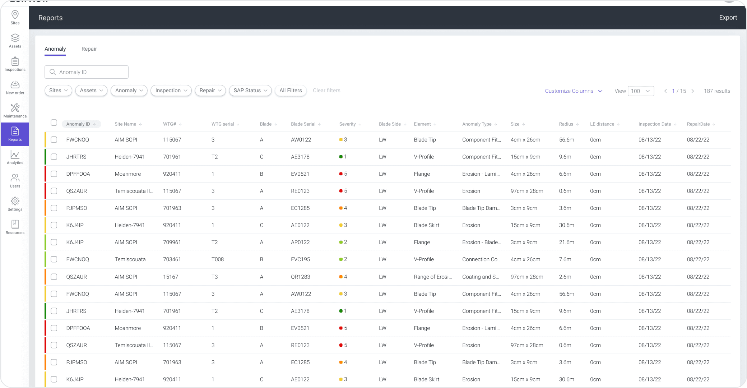The width and height of the screenshot is (747, 388).
Task: Go to Analytics in sidebar
Action: [x=15, y=158]
